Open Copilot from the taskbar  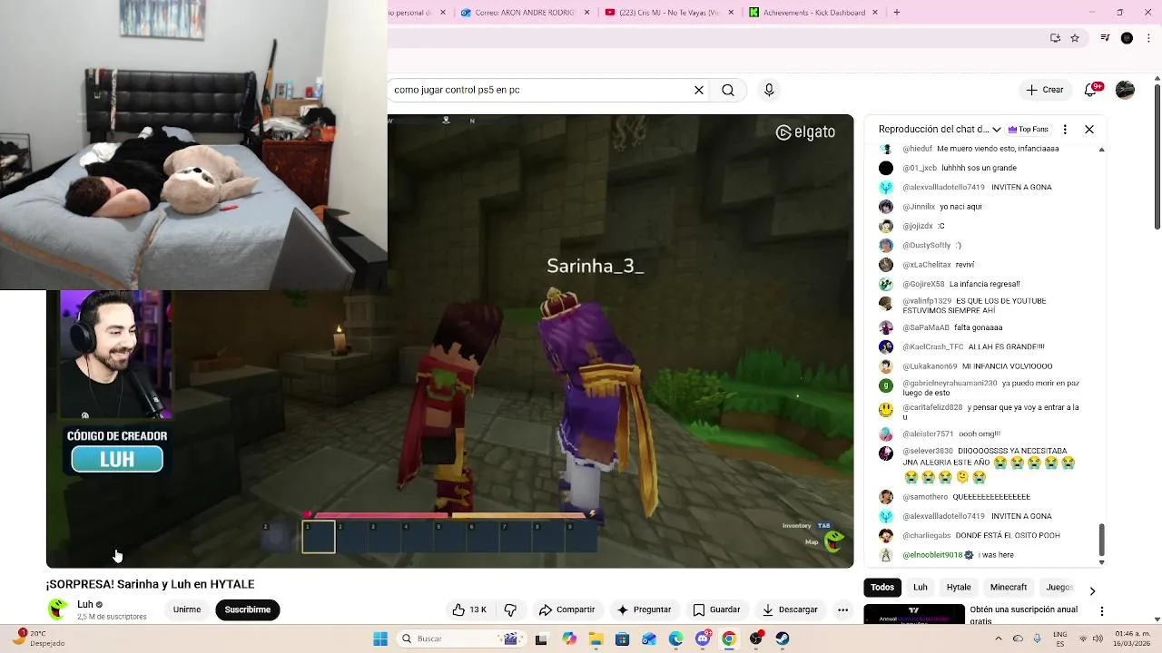[569, 638]
